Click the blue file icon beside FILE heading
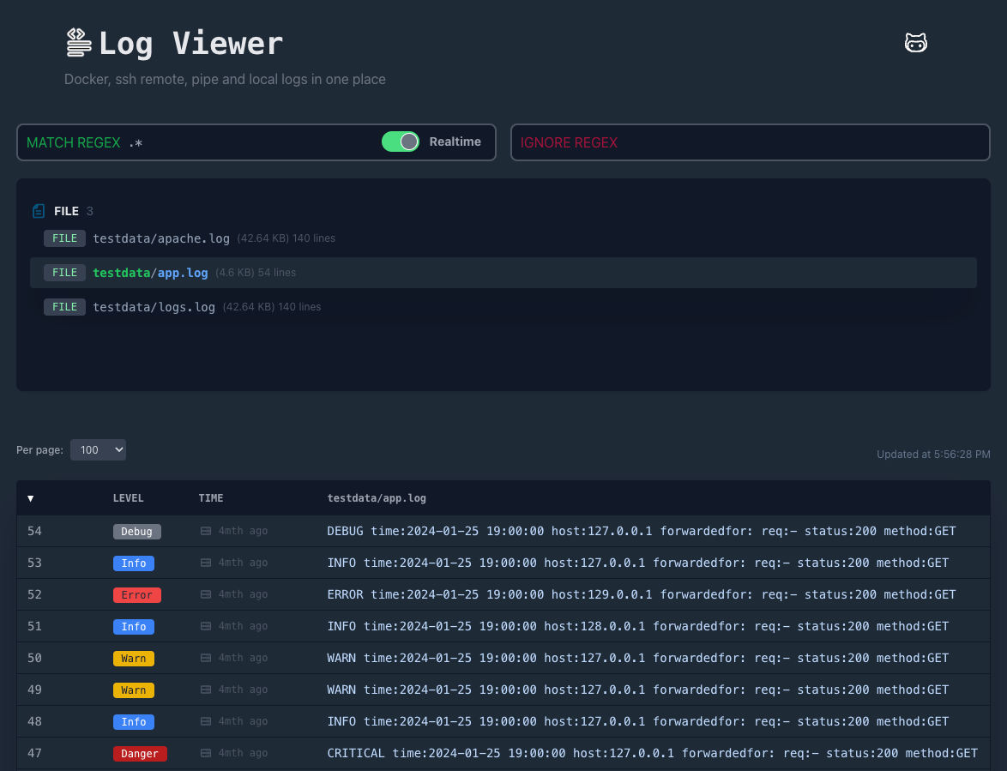The width and height of the screenshot is (1007, 771). point(38,210)
